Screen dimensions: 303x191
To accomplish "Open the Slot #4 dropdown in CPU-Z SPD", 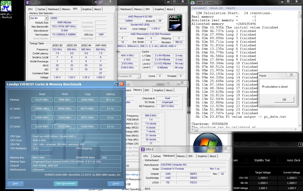I will [x=46, y=18].
